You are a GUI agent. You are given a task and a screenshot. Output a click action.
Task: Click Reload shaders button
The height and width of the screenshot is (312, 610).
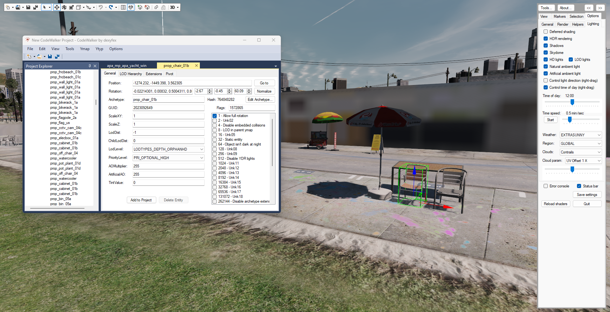(x=555, y=204)
